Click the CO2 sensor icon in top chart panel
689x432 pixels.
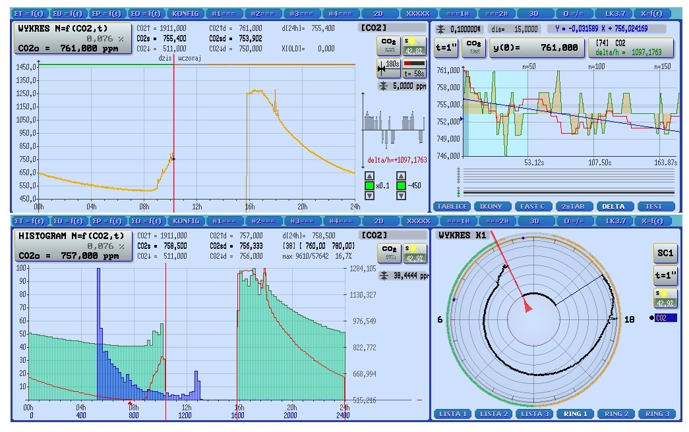[388, 45]
